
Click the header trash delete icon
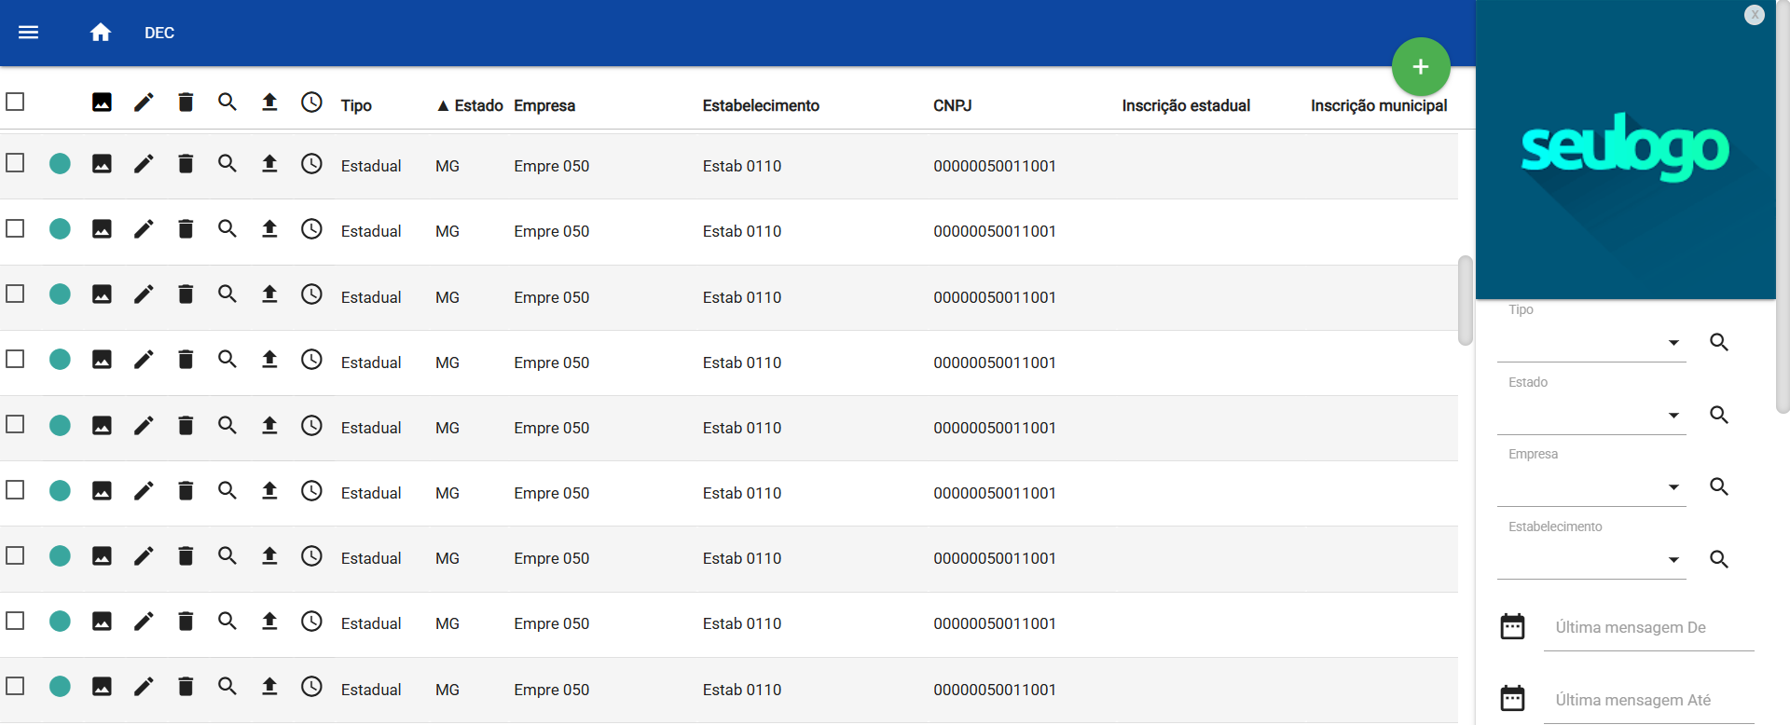pos(186,103)
